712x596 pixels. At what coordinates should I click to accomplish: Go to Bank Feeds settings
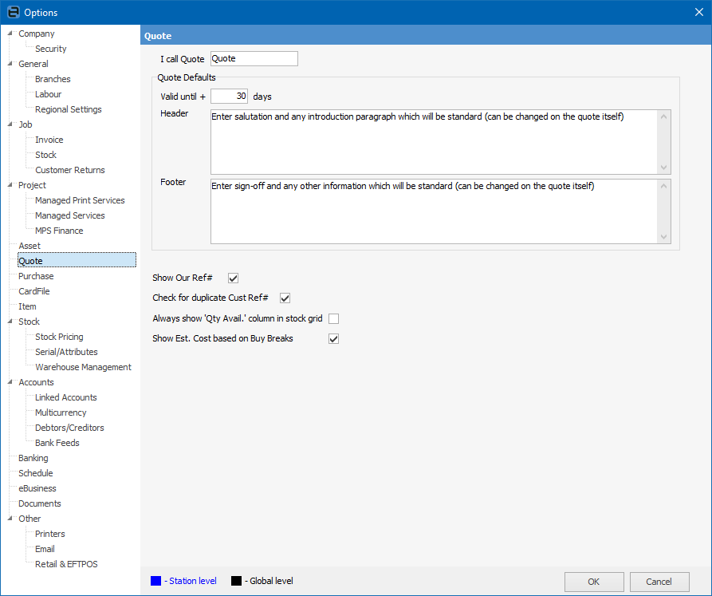tap(57, 443)
